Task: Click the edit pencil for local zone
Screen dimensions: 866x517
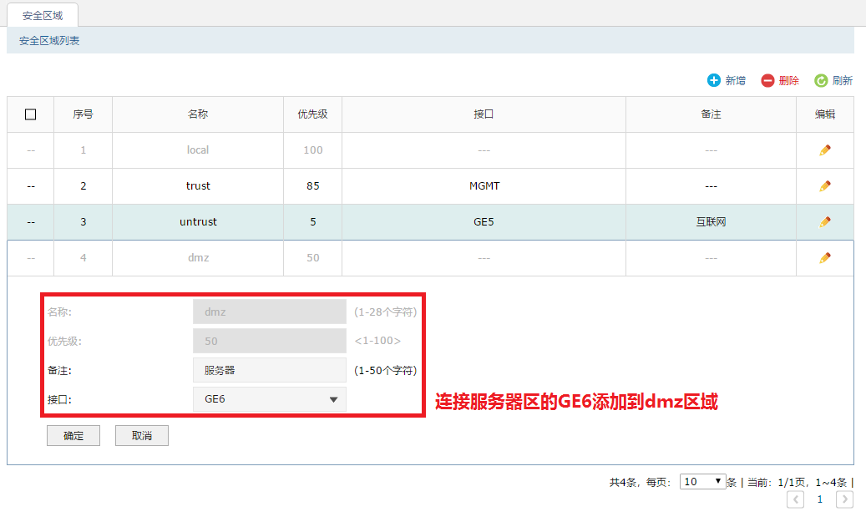Action: click(824, 150)
